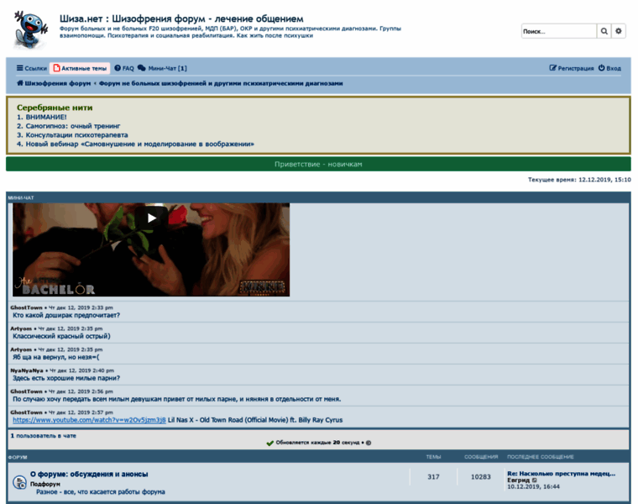Click the Регистрация link

click(572, 68)
